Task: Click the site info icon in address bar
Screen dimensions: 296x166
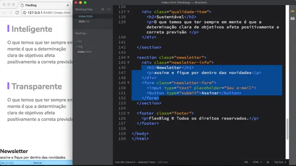Action: [x=25, y=12]
